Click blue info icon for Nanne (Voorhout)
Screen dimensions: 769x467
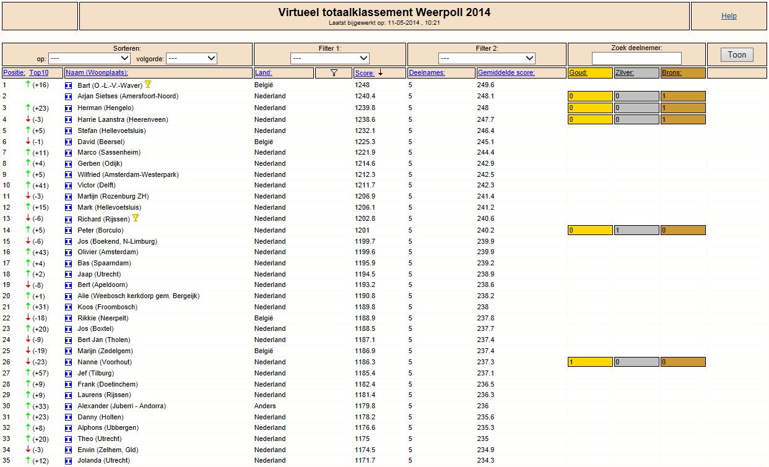69,362
